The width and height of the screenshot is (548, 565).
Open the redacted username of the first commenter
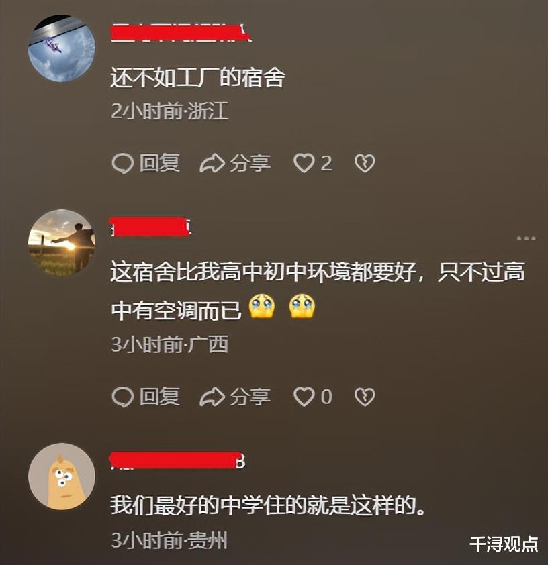180,33
